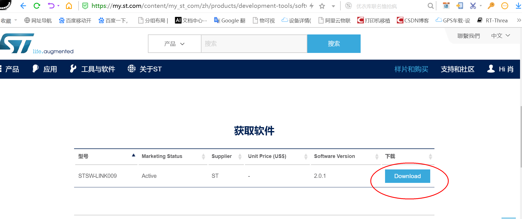Sort by the Software Version column arrows
Image resolution: width=522 pixels, height=219 pixels.
point(377,157)
